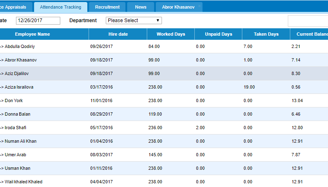Open employee Aziz Djalilov
328x187 pixels.
(17, 74)
